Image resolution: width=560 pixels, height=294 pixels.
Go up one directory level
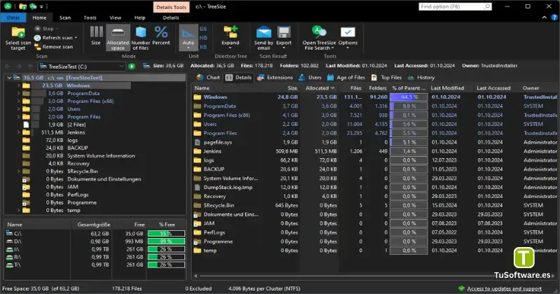click(x=30, y=66)
